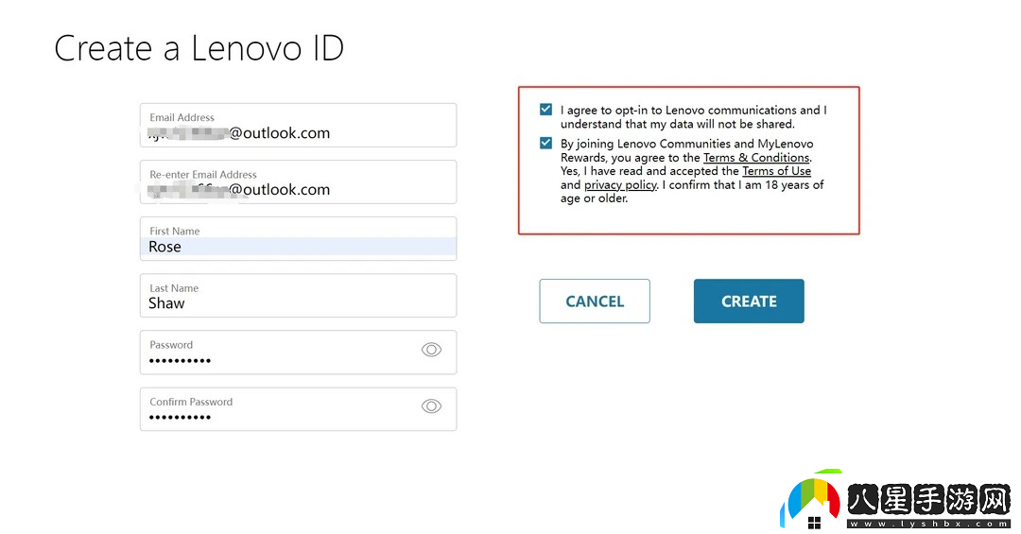Click into the Confirm Password input dots

[180, 418]
